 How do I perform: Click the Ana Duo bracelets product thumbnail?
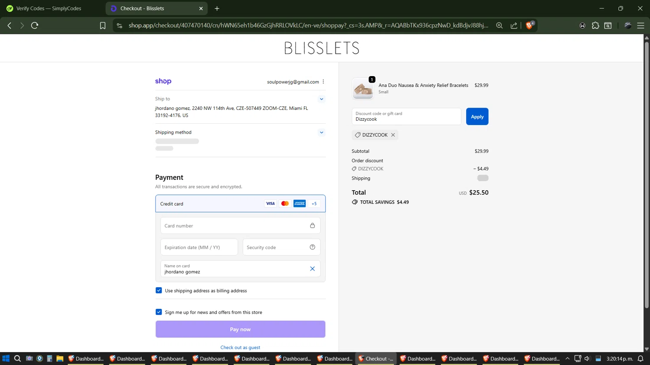pyautogui.click(x=363, y=88)
